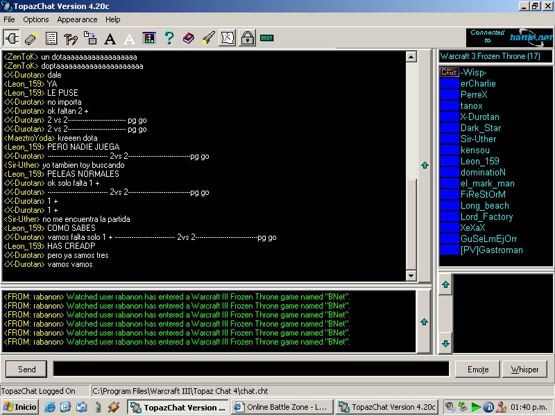Select user Dark_Star in channel list
The width and height of the screenshot is (555, 416).
tap(481, 128)
